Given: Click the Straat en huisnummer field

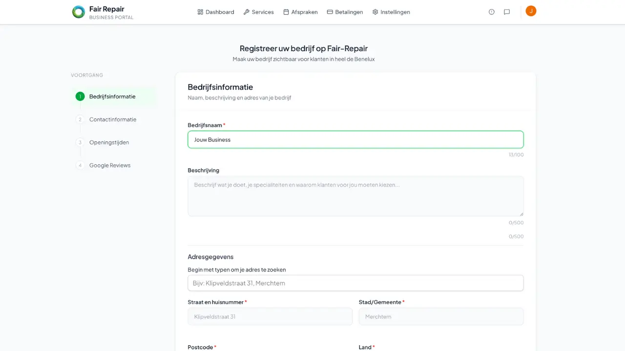Looking at the screenshot, I should (270, 316).
